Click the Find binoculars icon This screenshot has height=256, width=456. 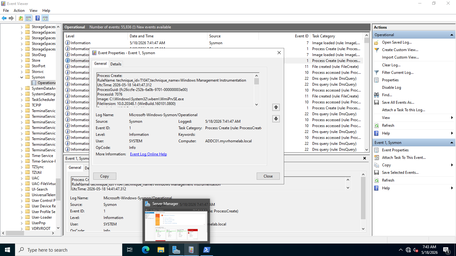376,95
